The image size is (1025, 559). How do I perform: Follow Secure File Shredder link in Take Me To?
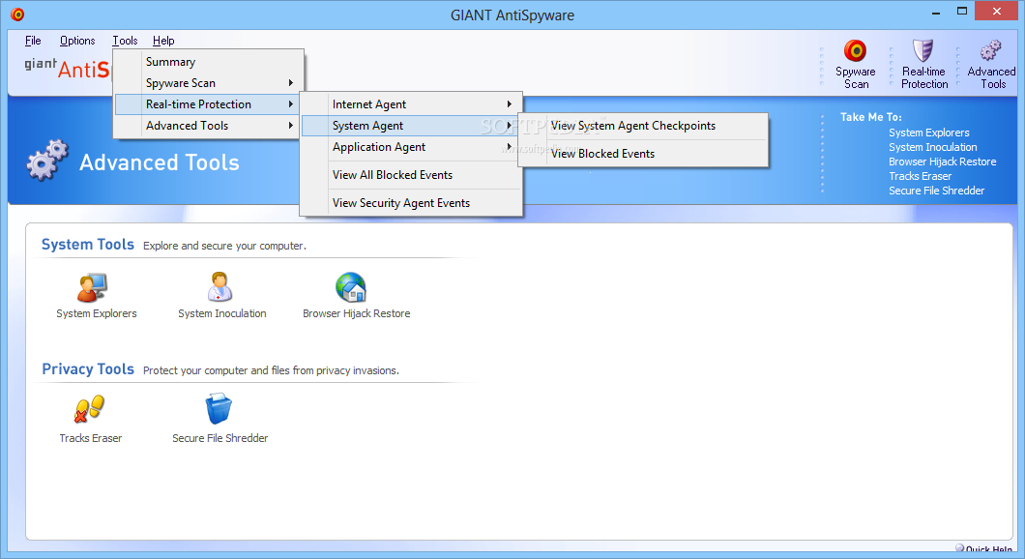tap(936, 191)
